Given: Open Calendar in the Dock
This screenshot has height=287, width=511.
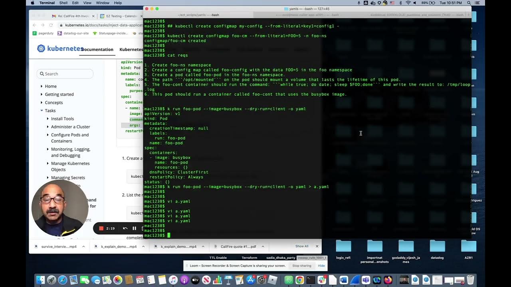Looking at the screenshot, I should coord(140,280).
